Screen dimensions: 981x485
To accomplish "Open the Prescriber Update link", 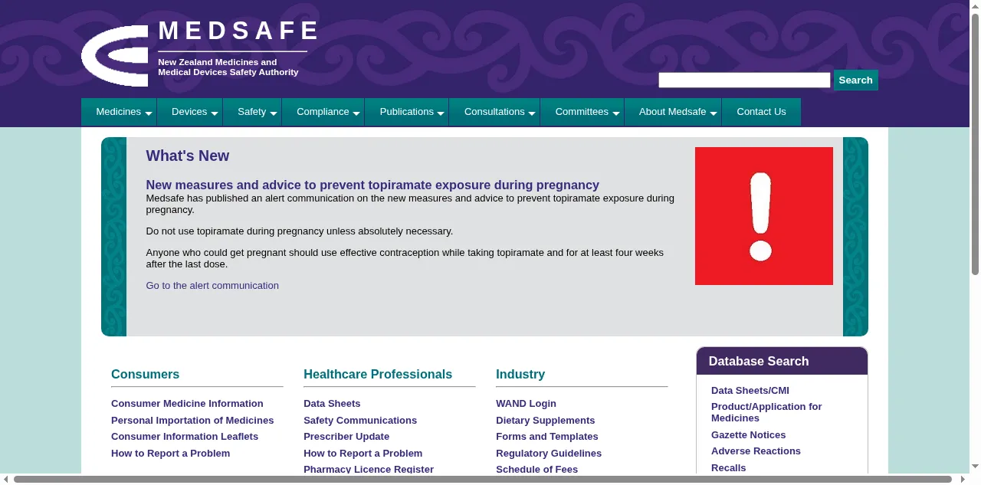I will (346, 436).
